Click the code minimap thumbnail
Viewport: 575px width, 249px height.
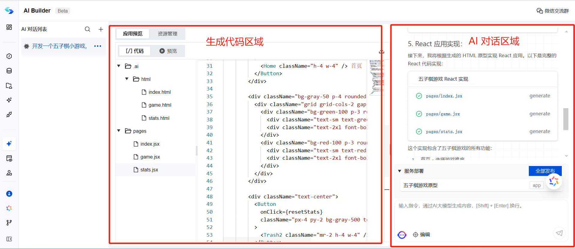[377, 77]
